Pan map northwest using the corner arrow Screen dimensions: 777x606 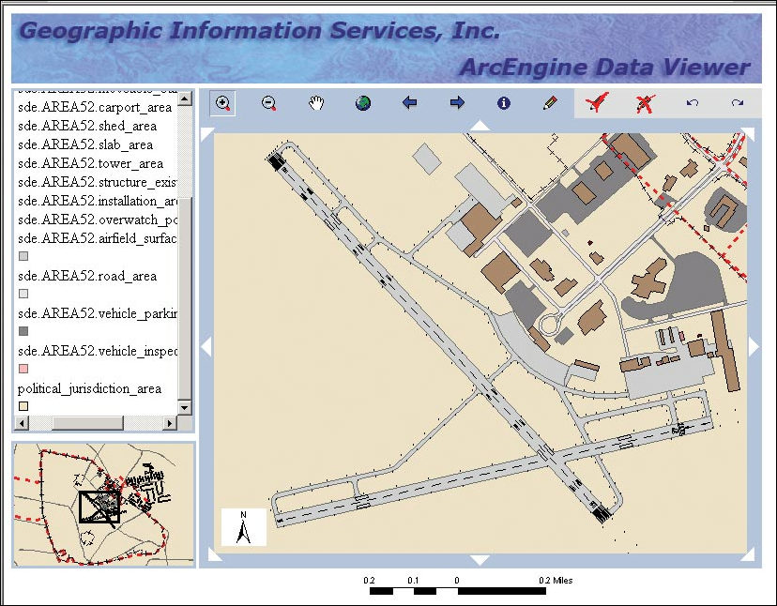coord(206,134)
